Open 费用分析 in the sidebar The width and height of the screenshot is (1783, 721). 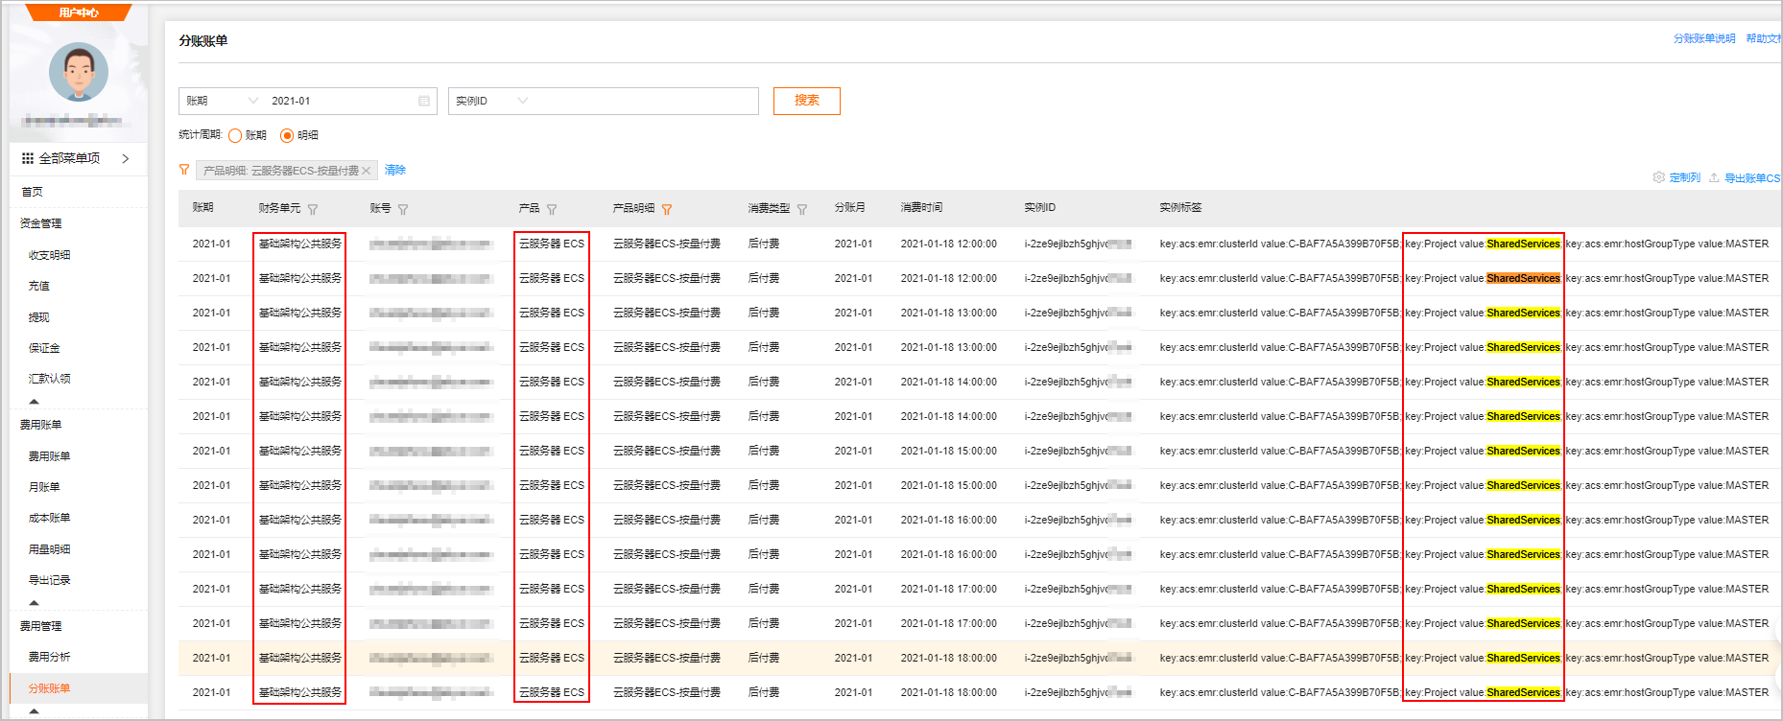[50, 657]
